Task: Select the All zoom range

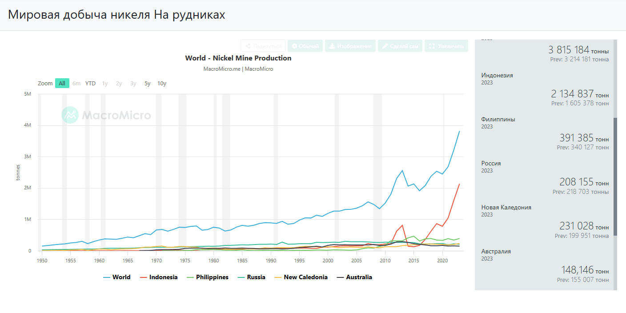Action: [x=62, y=83]
